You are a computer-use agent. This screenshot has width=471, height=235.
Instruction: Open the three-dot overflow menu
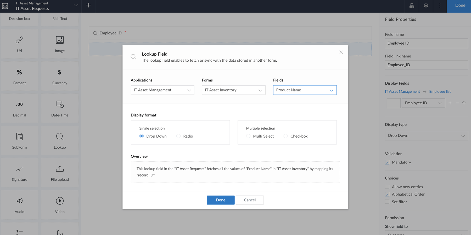[x=440, y=5]
